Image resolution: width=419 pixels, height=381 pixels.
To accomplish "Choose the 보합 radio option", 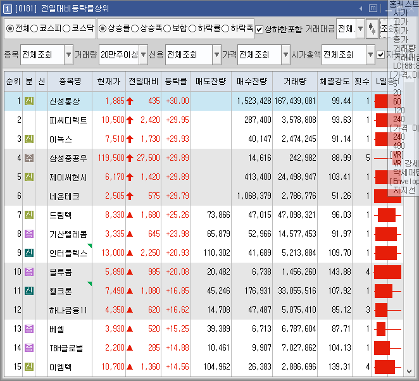I will pos(167,28).
